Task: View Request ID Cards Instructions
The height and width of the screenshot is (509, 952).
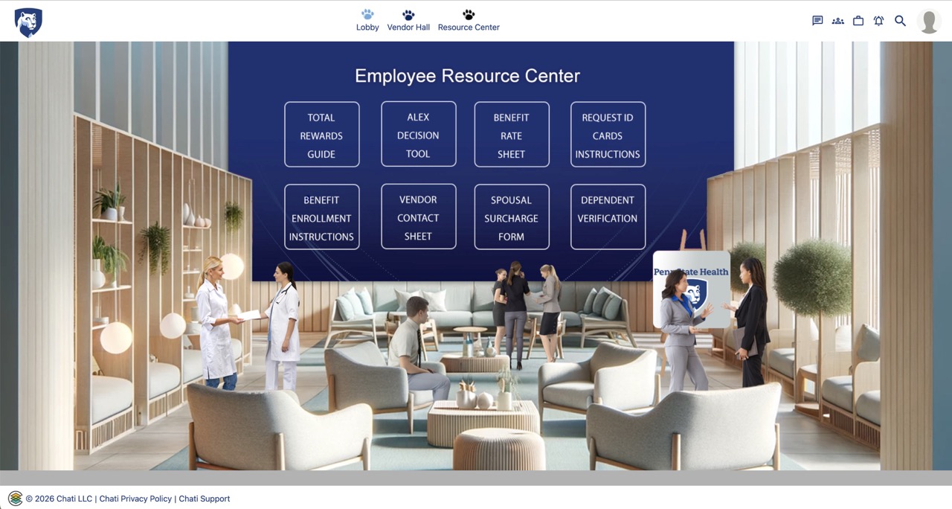Action: (x=608, y=135)
